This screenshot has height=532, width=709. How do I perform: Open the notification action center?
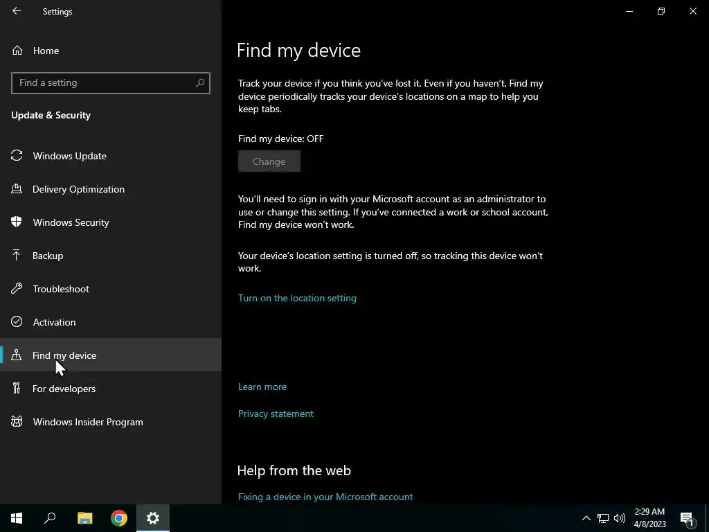pyautogui.click(x=687, y=518)
